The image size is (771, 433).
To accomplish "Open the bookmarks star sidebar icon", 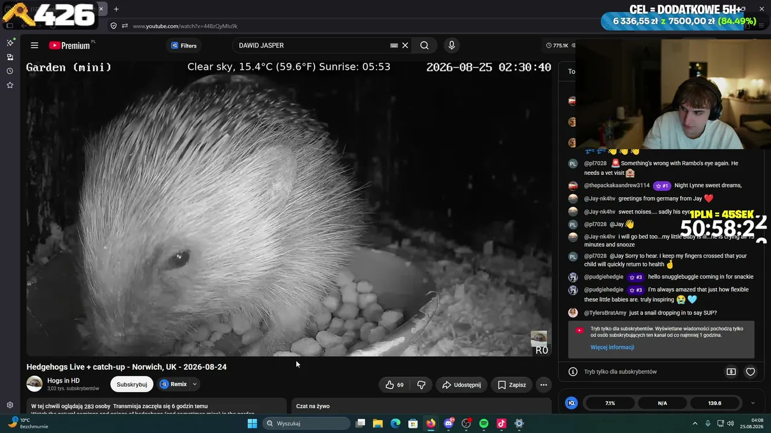I will (10, 85).
